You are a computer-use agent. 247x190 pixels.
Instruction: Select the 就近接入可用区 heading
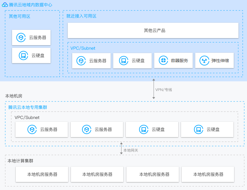pyautogui.click(x=81, y=16)
